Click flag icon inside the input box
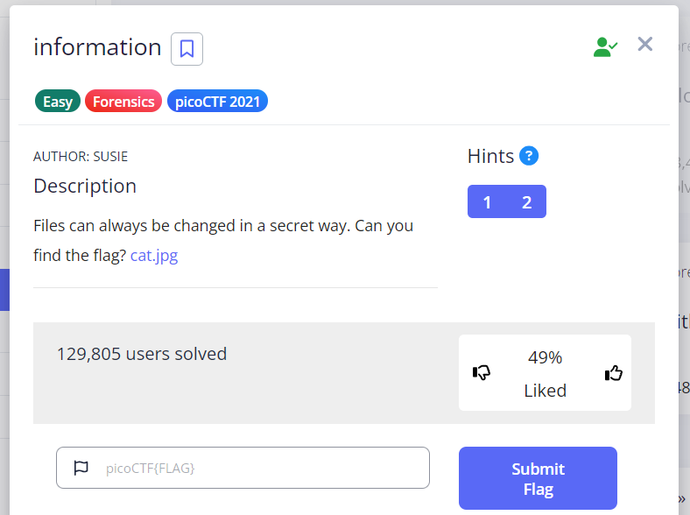The width and height of the screenshot is (690, 515). click(81, 468)
